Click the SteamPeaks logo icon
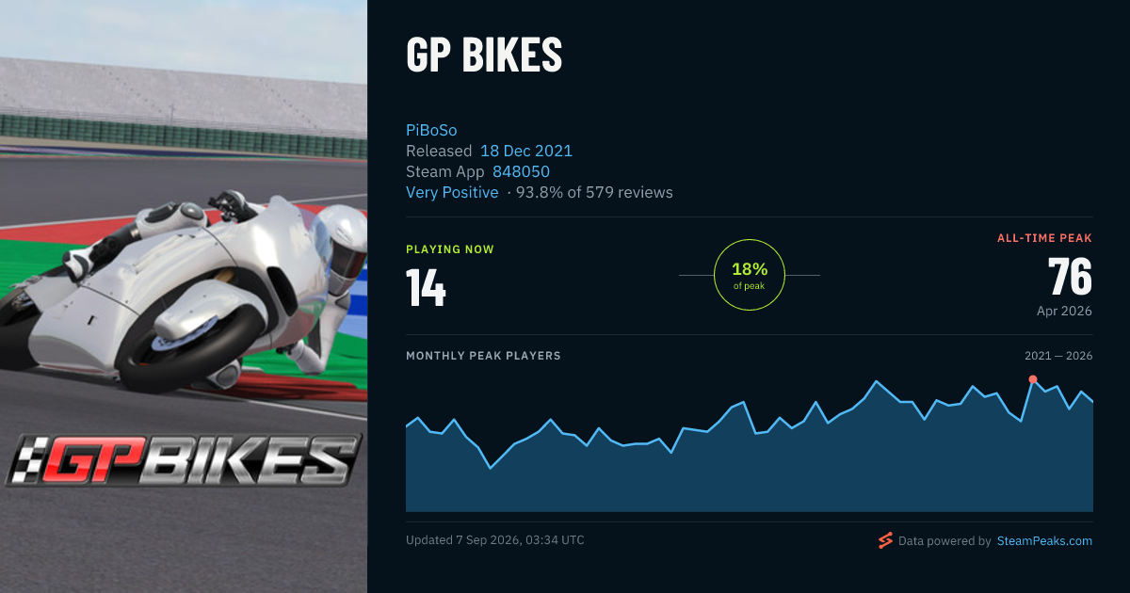This screenshot has width=1130, height=593. [885, 540]
